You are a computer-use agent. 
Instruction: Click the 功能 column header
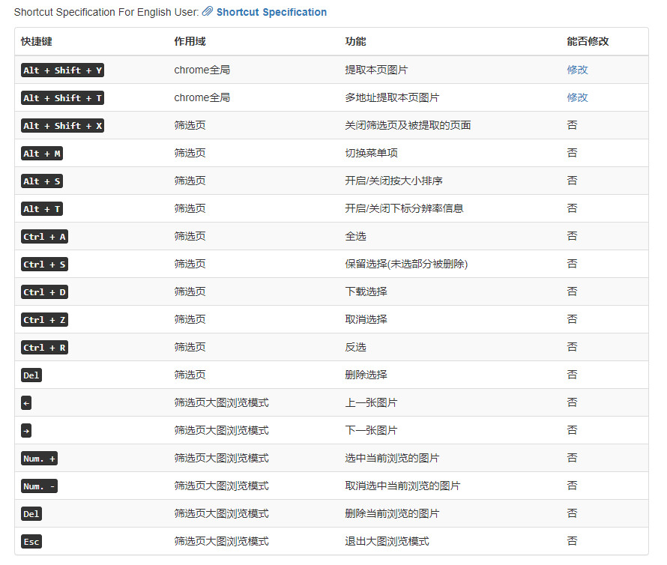[355, 42]
